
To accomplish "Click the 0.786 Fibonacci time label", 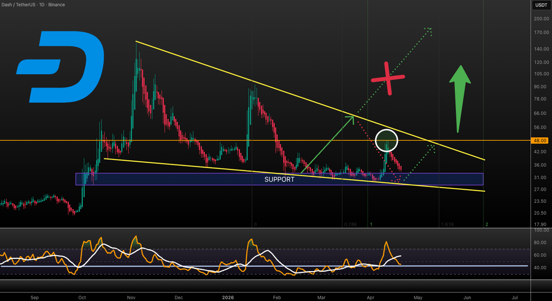I will pyautogui.click(x=350, y=225).
